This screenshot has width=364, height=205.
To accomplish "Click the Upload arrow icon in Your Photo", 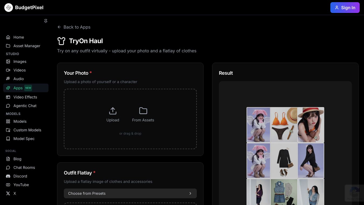I will (113, 111).
